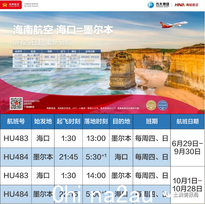The image size is (205, 204).
Task: Select the 航班号 column header
Action: point(16,121)
